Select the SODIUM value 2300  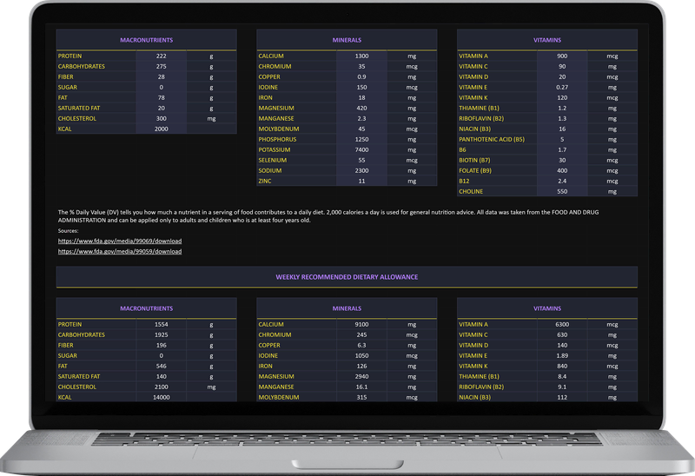tap(361, 170)
